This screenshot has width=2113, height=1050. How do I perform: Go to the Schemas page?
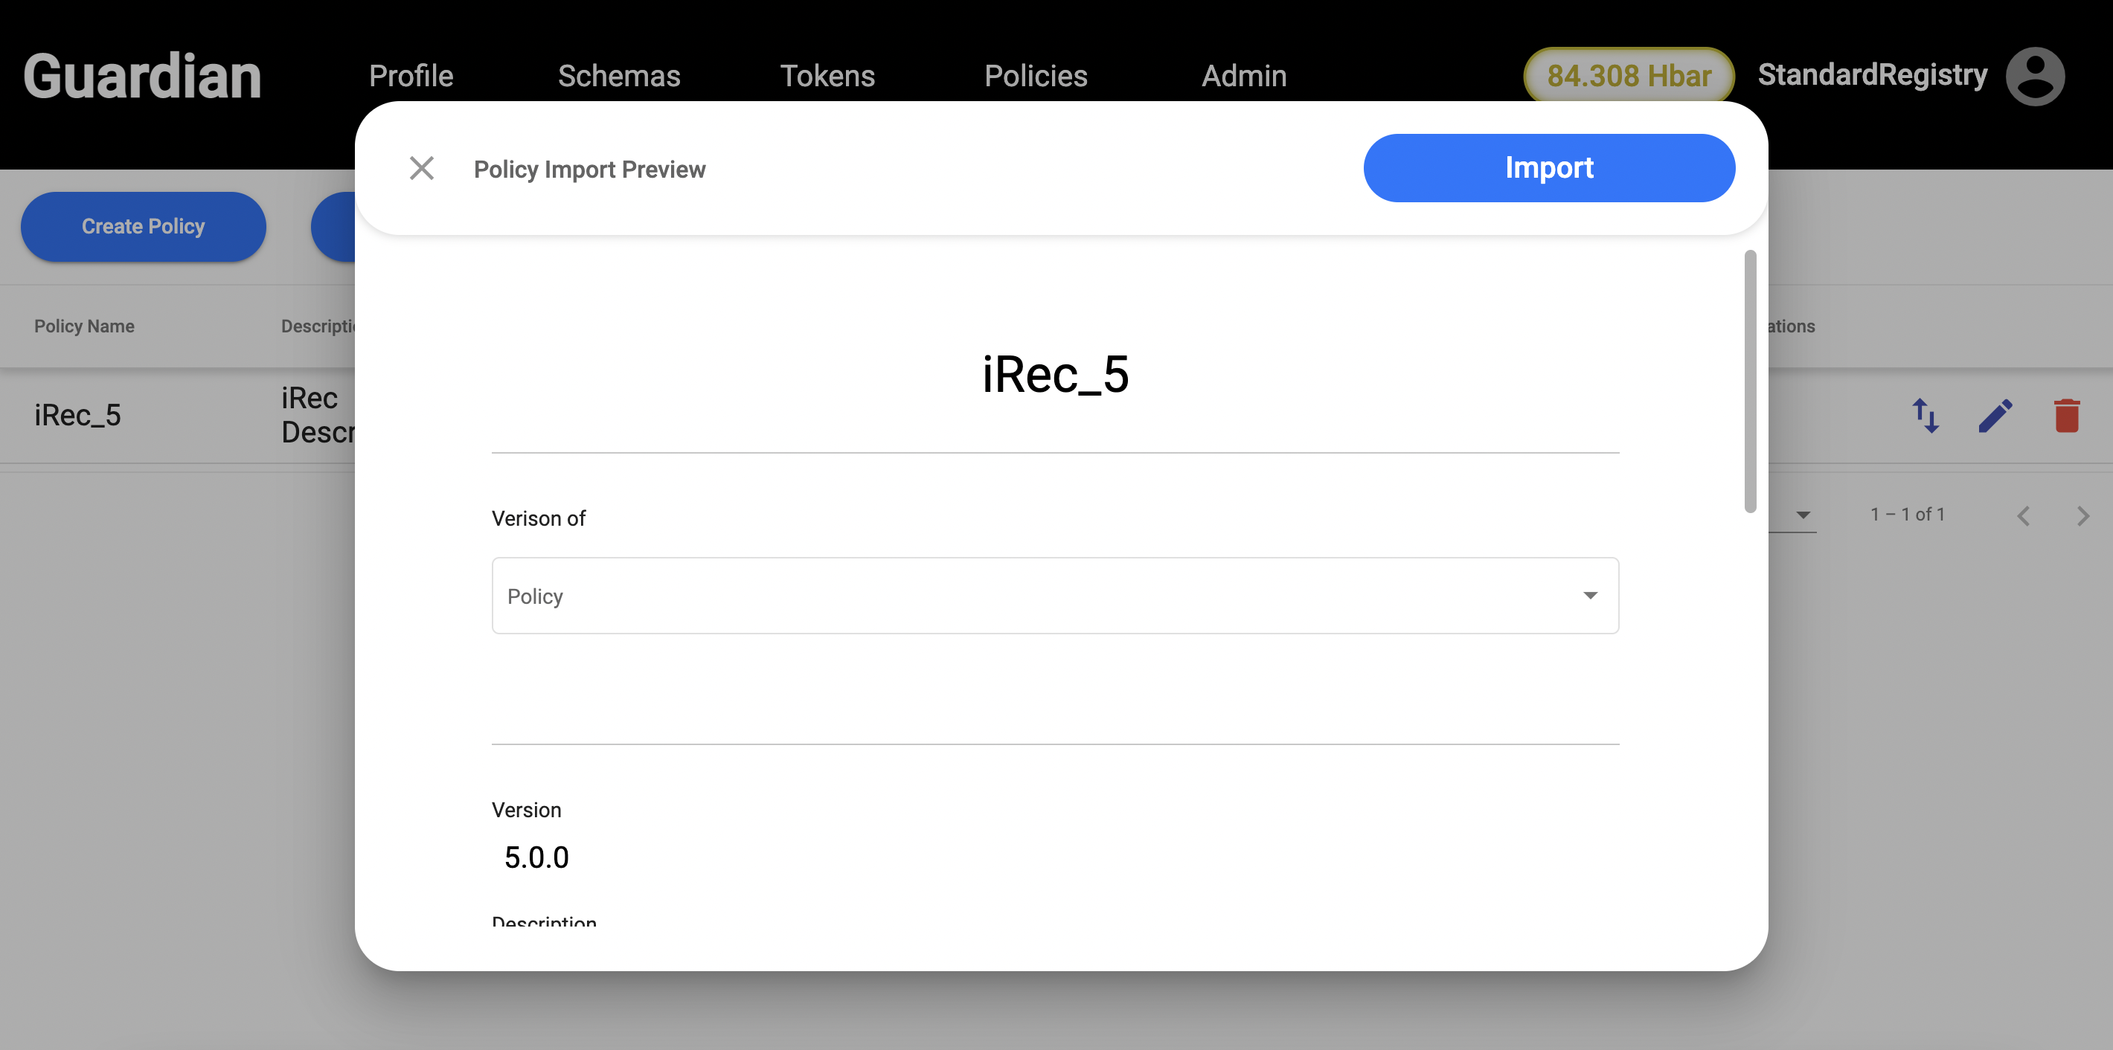coord(618,75)
